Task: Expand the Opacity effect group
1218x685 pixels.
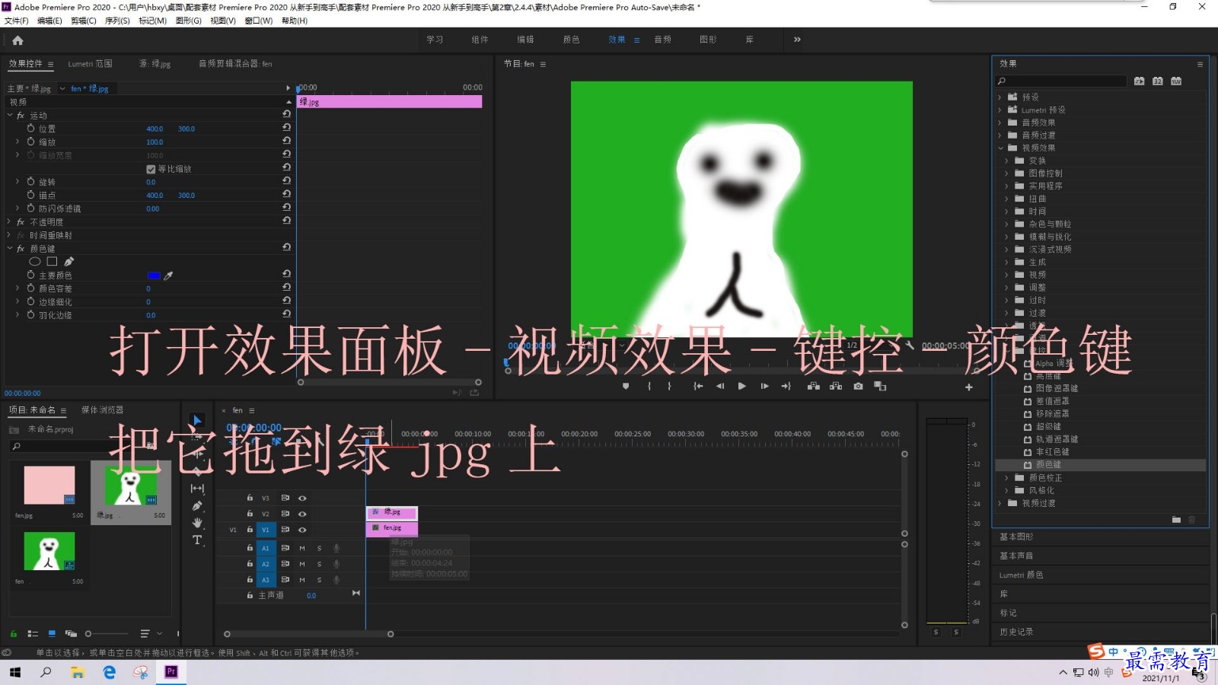Action: 10,221
